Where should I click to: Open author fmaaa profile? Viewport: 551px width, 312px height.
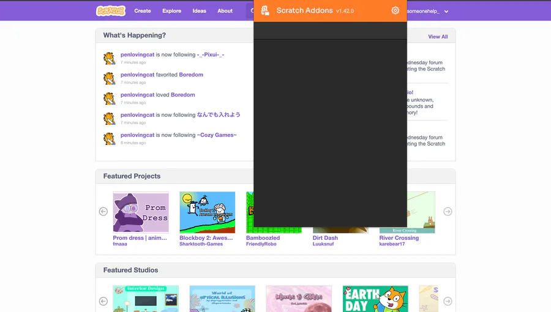point(120,244)
